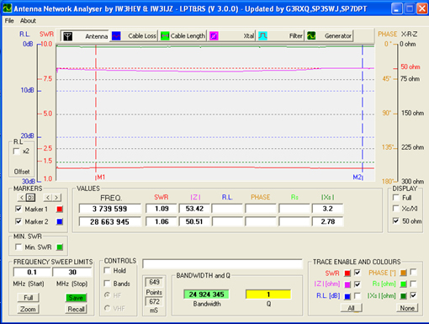
Task: Toggle the Hold checkbox in Controls
Action: pyautogui.click(x=107, y=270)
